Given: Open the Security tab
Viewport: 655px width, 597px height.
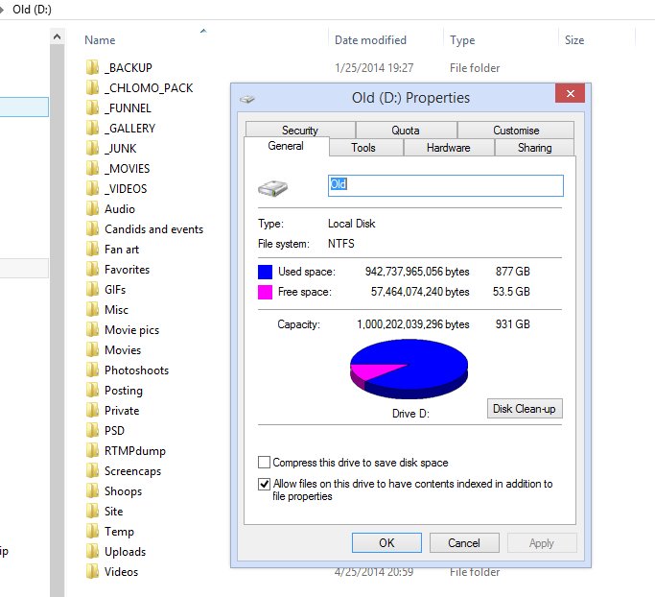Looking at the screenshot, I should point(300,130).
